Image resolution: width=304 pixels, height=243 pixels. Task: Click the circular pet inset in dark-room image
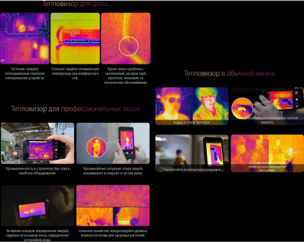click(x=242, y=108)
